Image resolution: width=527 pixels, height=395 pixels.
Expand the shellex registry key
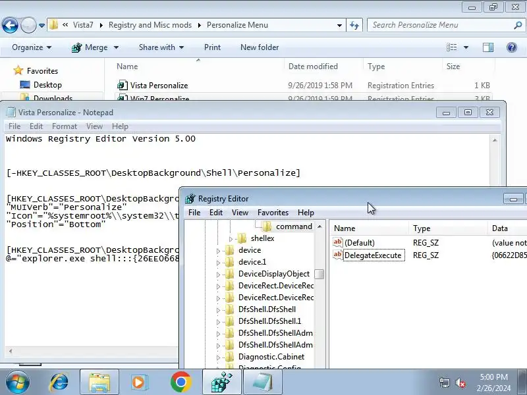pyautogui.click(x=231, y=239)
